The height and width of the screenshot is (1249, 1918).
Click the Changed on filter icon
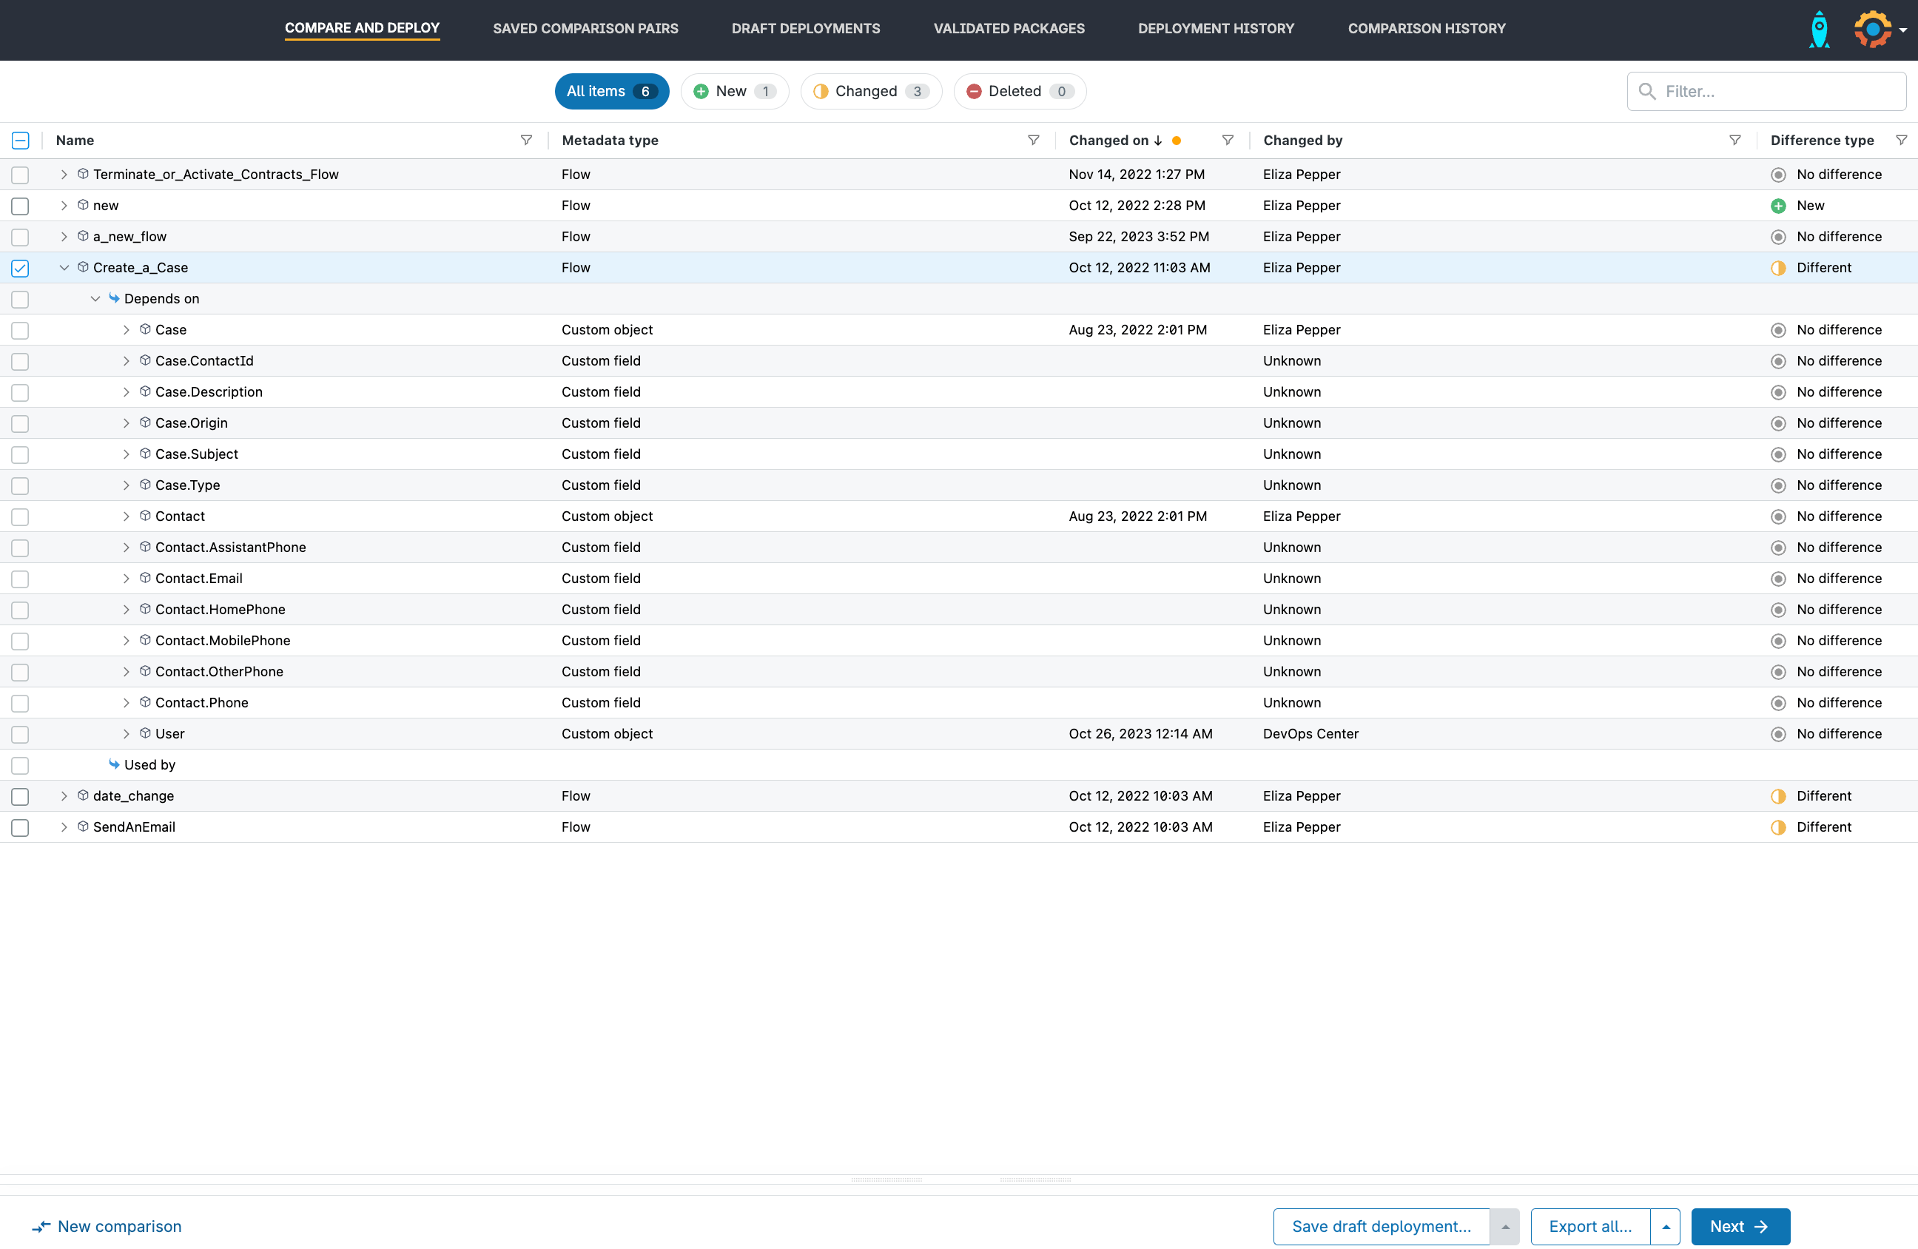tap(1228, 140)
